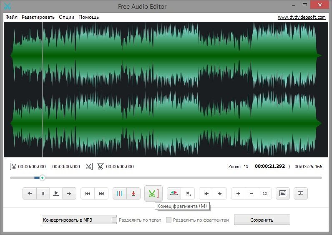Viewport: 332px width, 235px height.
Task: Open the www.dvdvideosoft.com link
Action: [302, 17]
